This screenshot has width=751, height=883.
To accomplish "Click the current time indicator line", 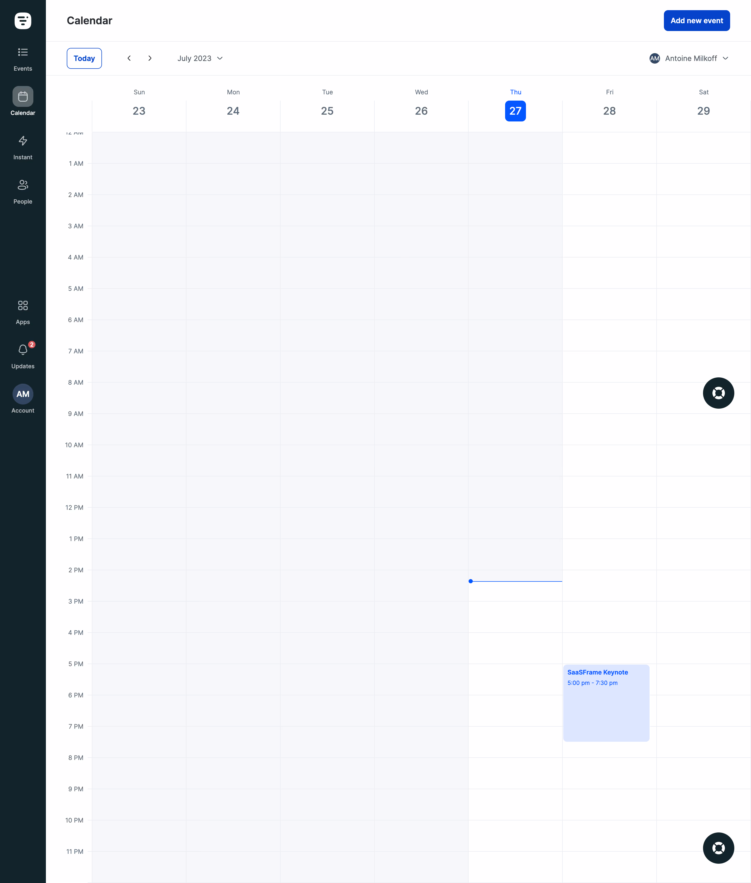I will 515,581.
